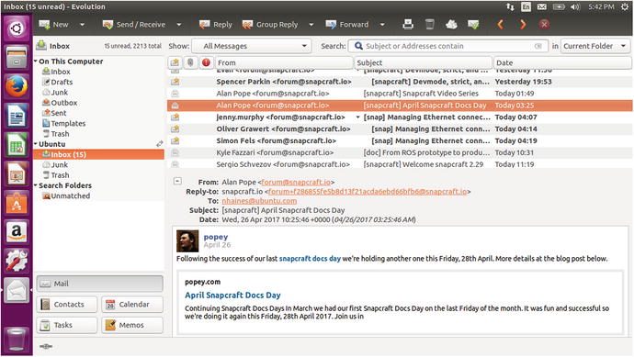Select Snapcraft Video Series message

(400, 94)
